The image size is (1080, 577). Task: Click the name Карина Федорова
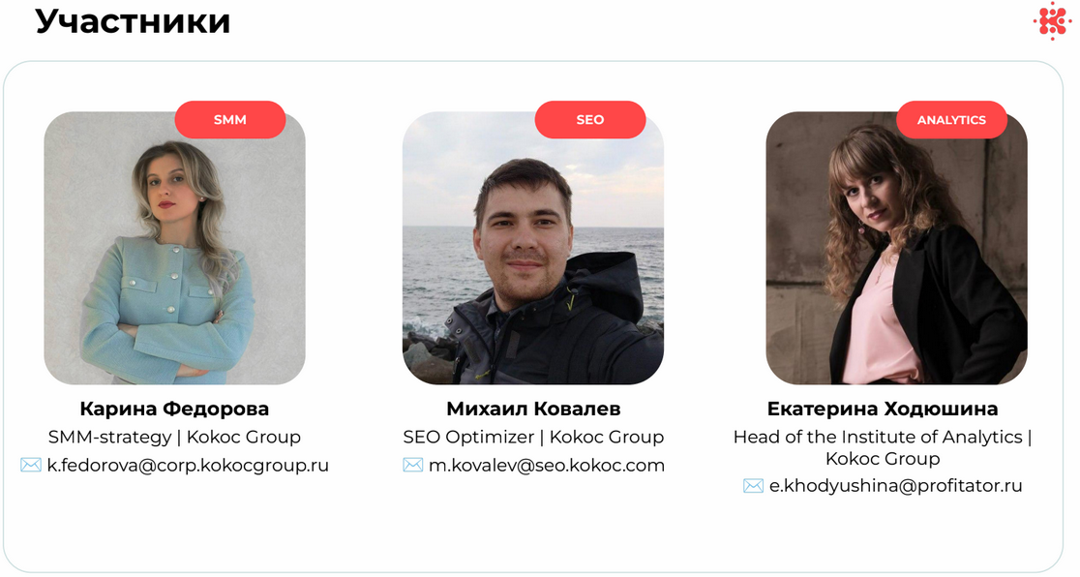pos(174,409)
